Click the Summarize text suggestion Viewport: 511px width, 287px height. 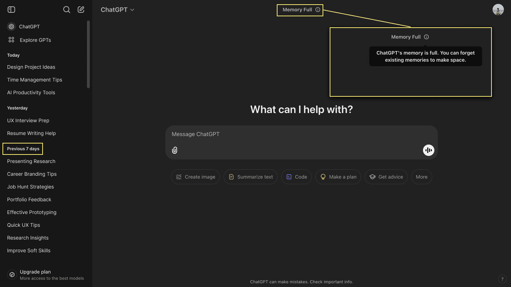tap(251, 177)
